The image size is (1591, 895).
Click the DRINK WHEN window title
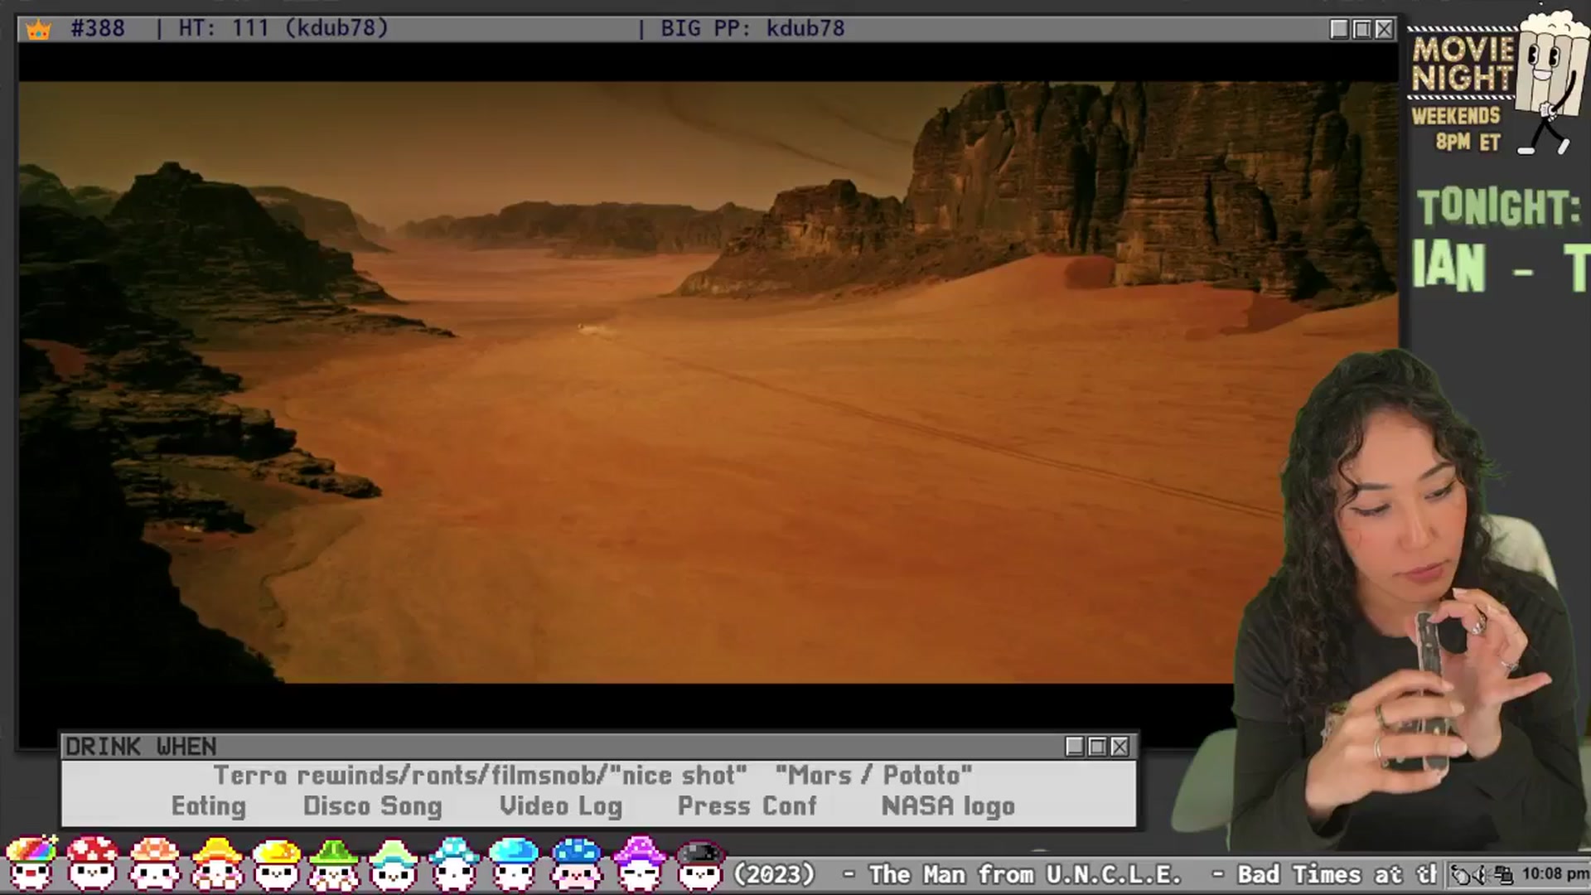pos(141,747)
